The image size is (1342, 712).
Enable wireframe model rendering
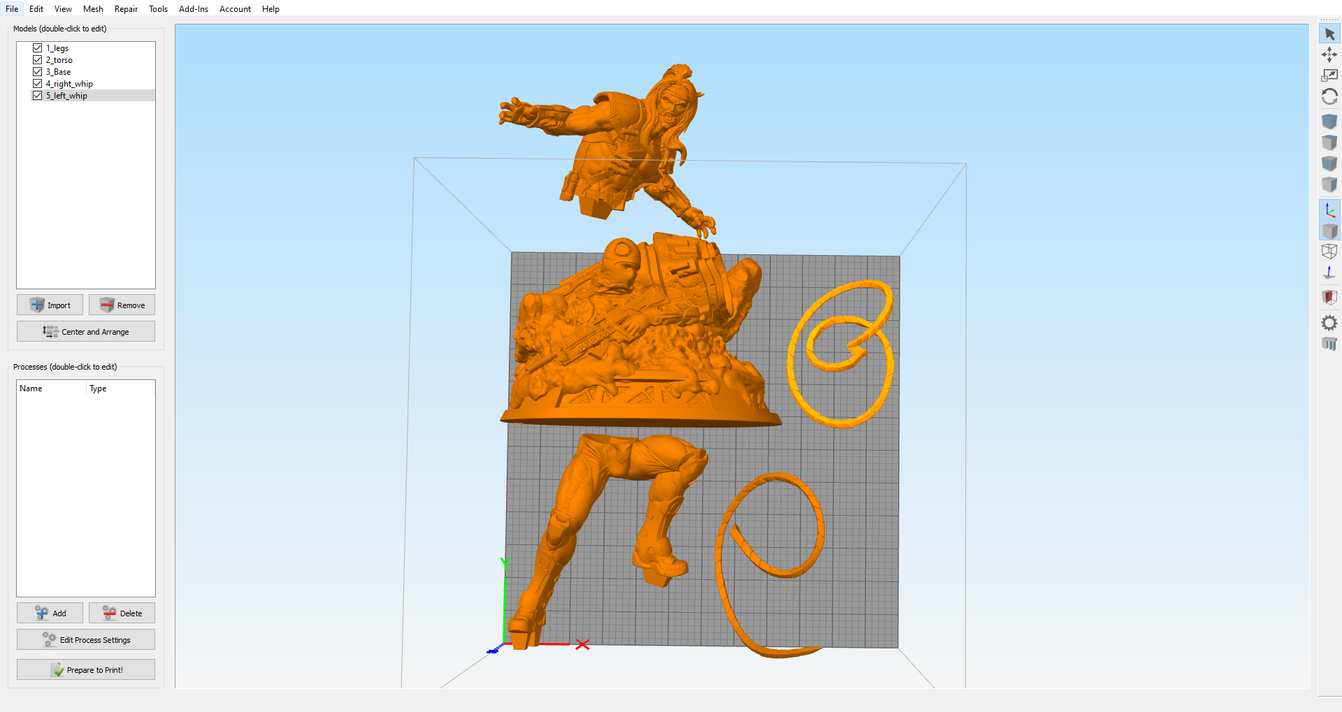(1329, 252)
